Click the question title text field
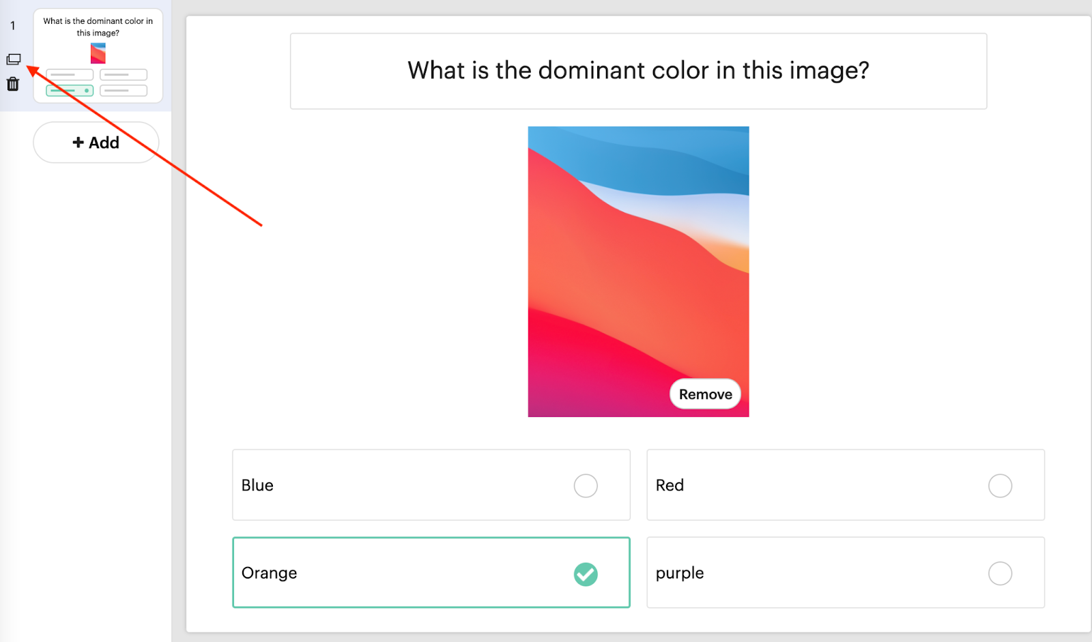The image size is (1092, 642). (638, 71)
